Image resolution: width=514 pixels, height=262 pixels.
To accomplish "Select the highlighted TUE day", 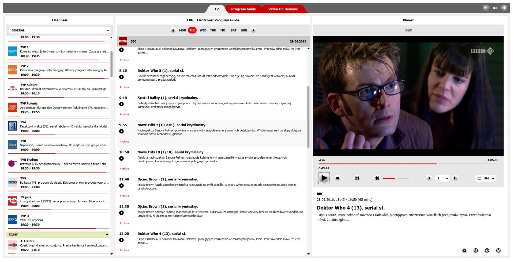I will 192,30.
